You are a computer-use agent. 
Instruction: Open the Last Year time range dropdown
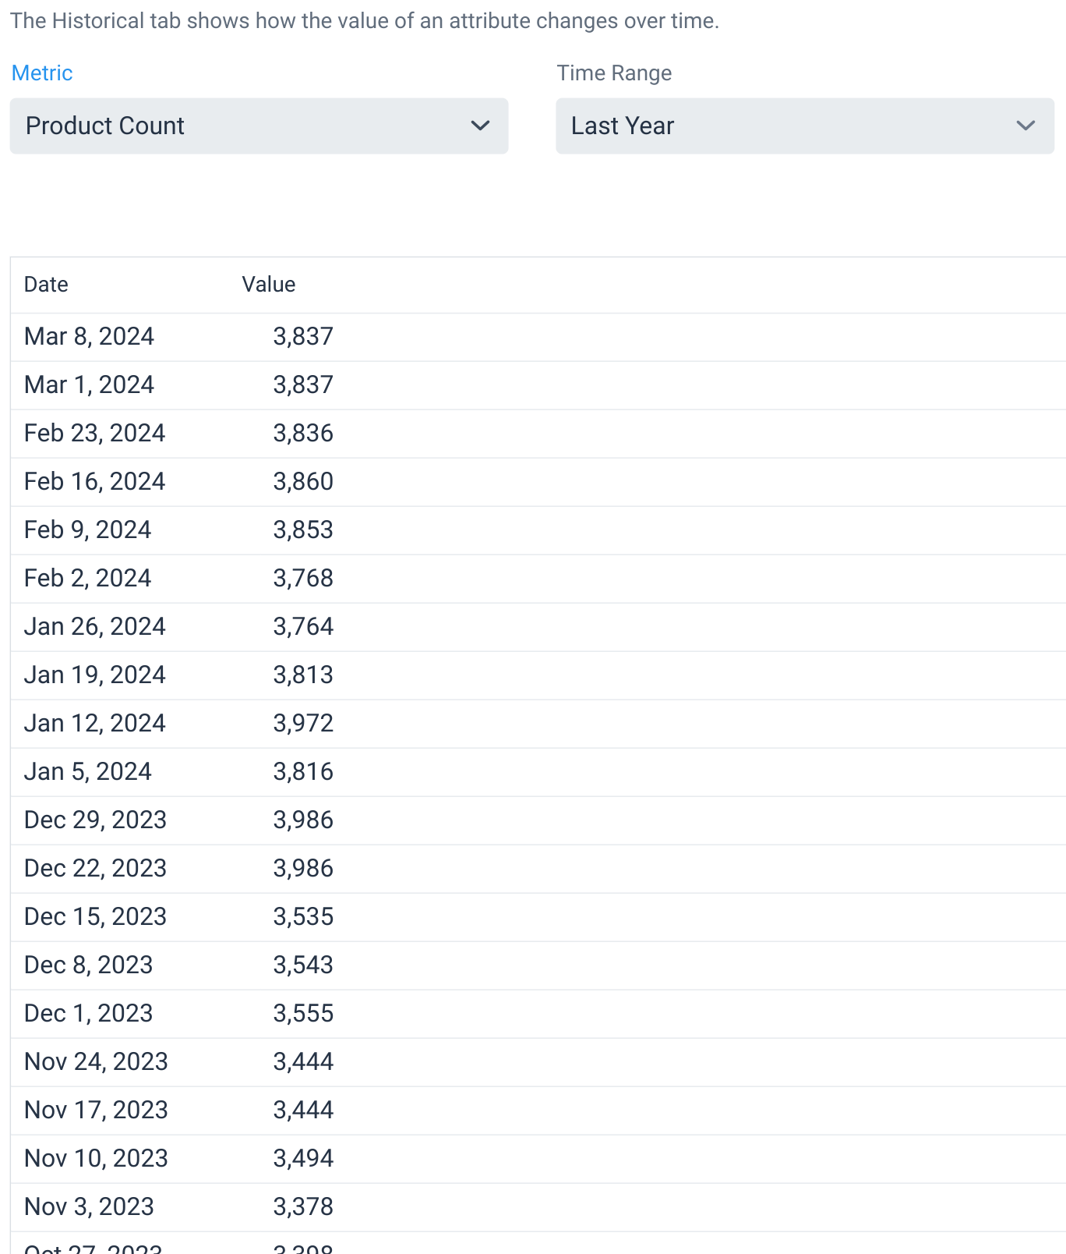[x=805, y=126]
